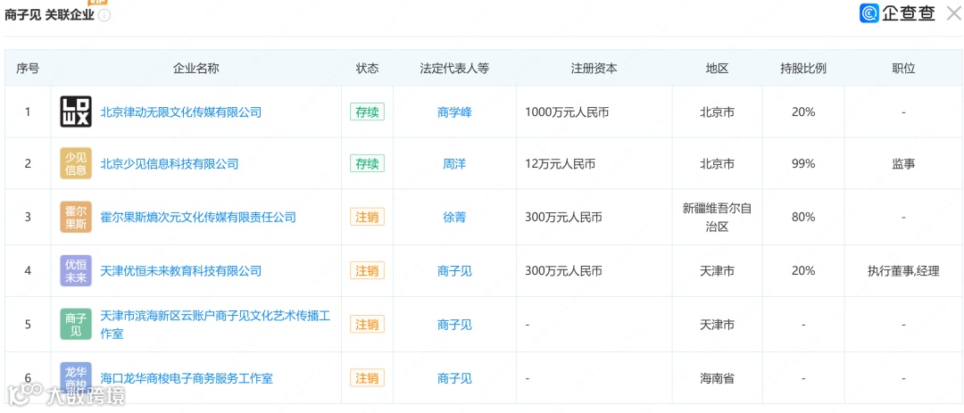
Task: Click the 地区 column header
Action: click(x=717, y=68)
